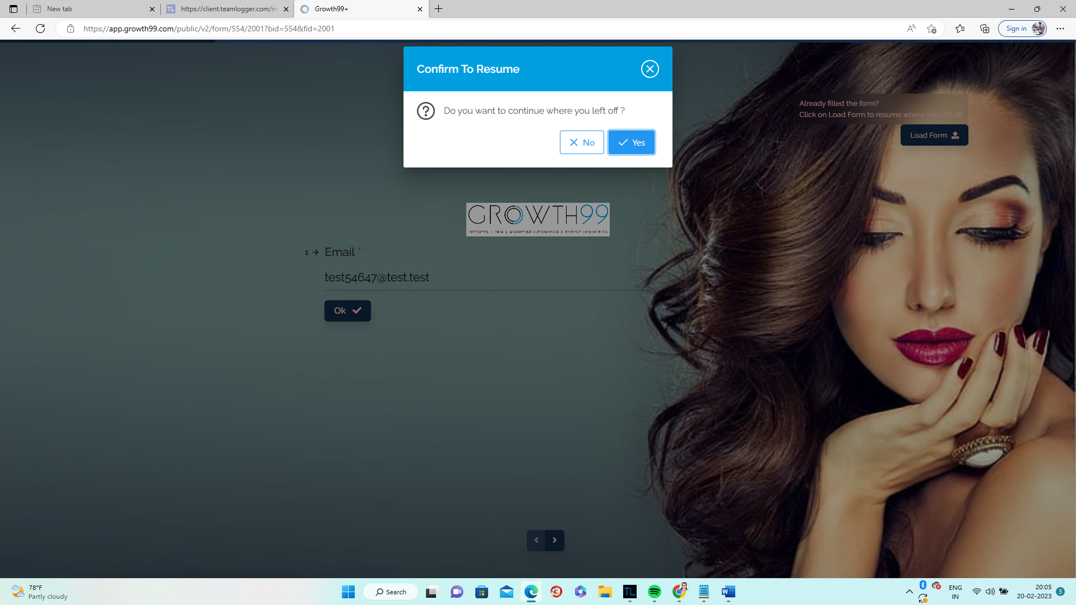Go to previous form question arrow
The width and height of the screenshot is (1076, 605).
click(536, 540)
